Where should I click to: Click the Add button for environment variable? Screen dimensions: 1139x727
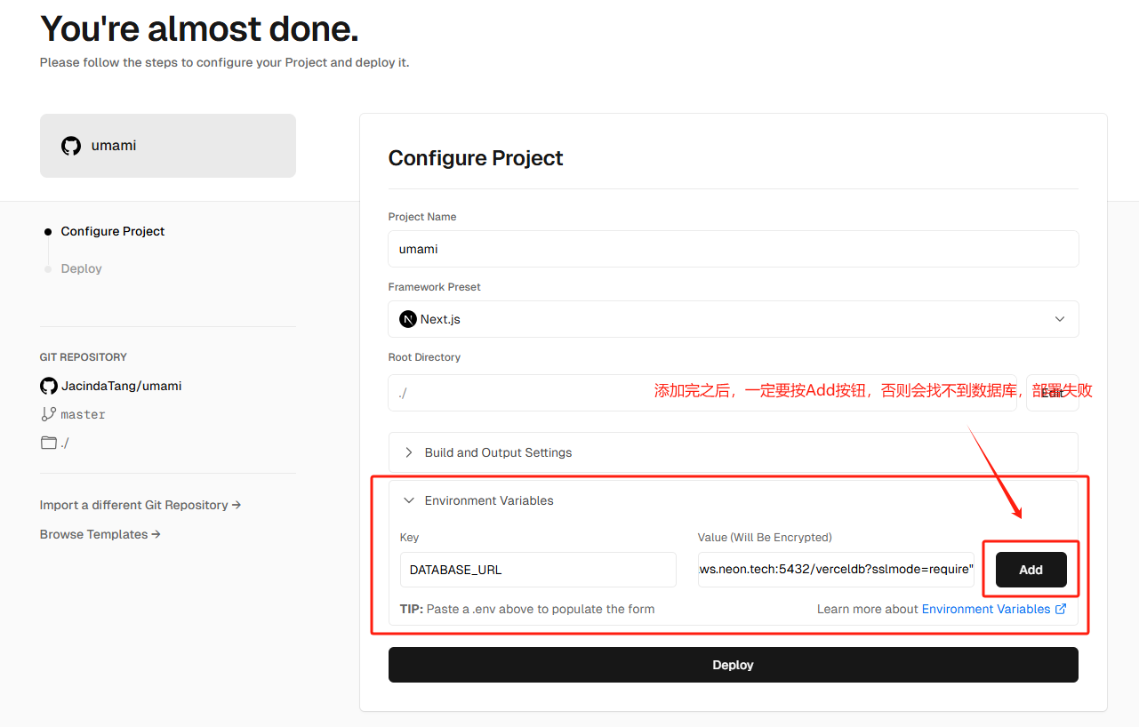coord(1031,570)
